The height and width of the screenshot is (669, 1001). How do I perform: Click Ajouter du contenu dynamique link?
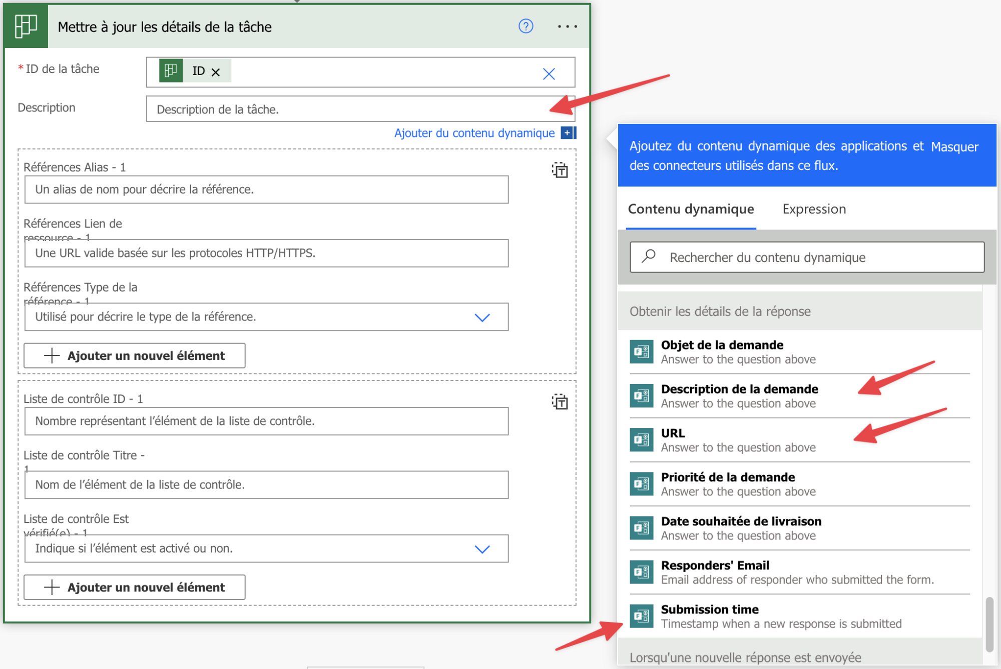click(474, 133)
